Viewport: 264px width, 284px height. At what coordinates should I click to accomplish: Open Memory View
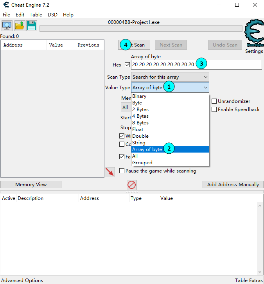pos(31,184)
